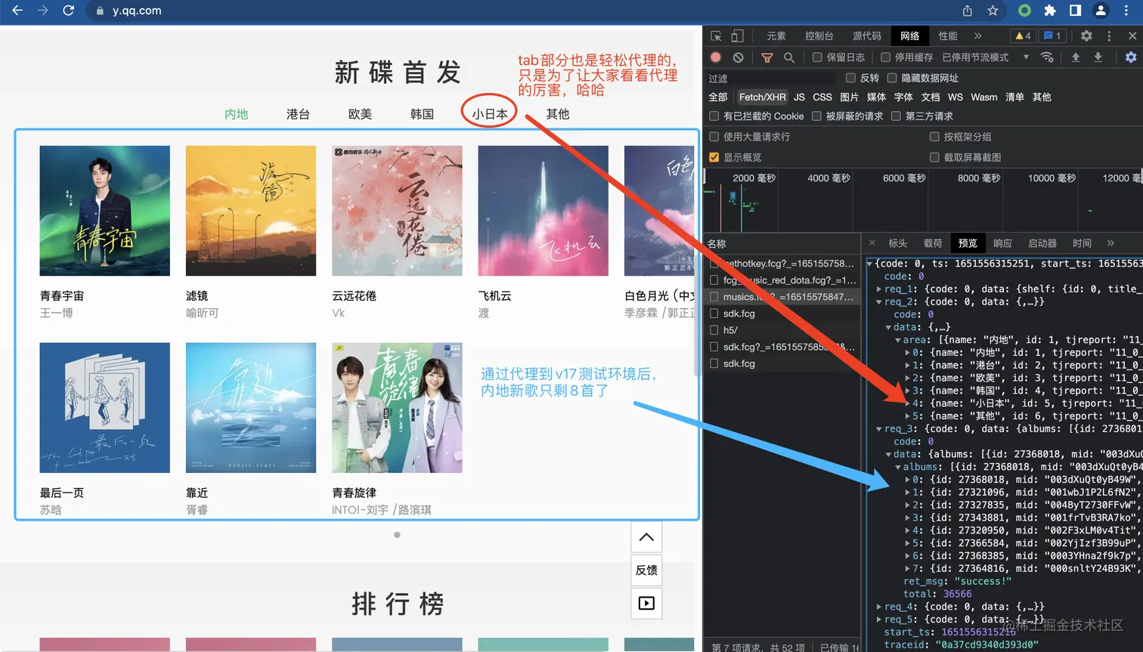The width and height of the screenshot is (1143, 652).
Task: Check the 隐藏数据网址 checkbox
Action: tap(892, 78)
